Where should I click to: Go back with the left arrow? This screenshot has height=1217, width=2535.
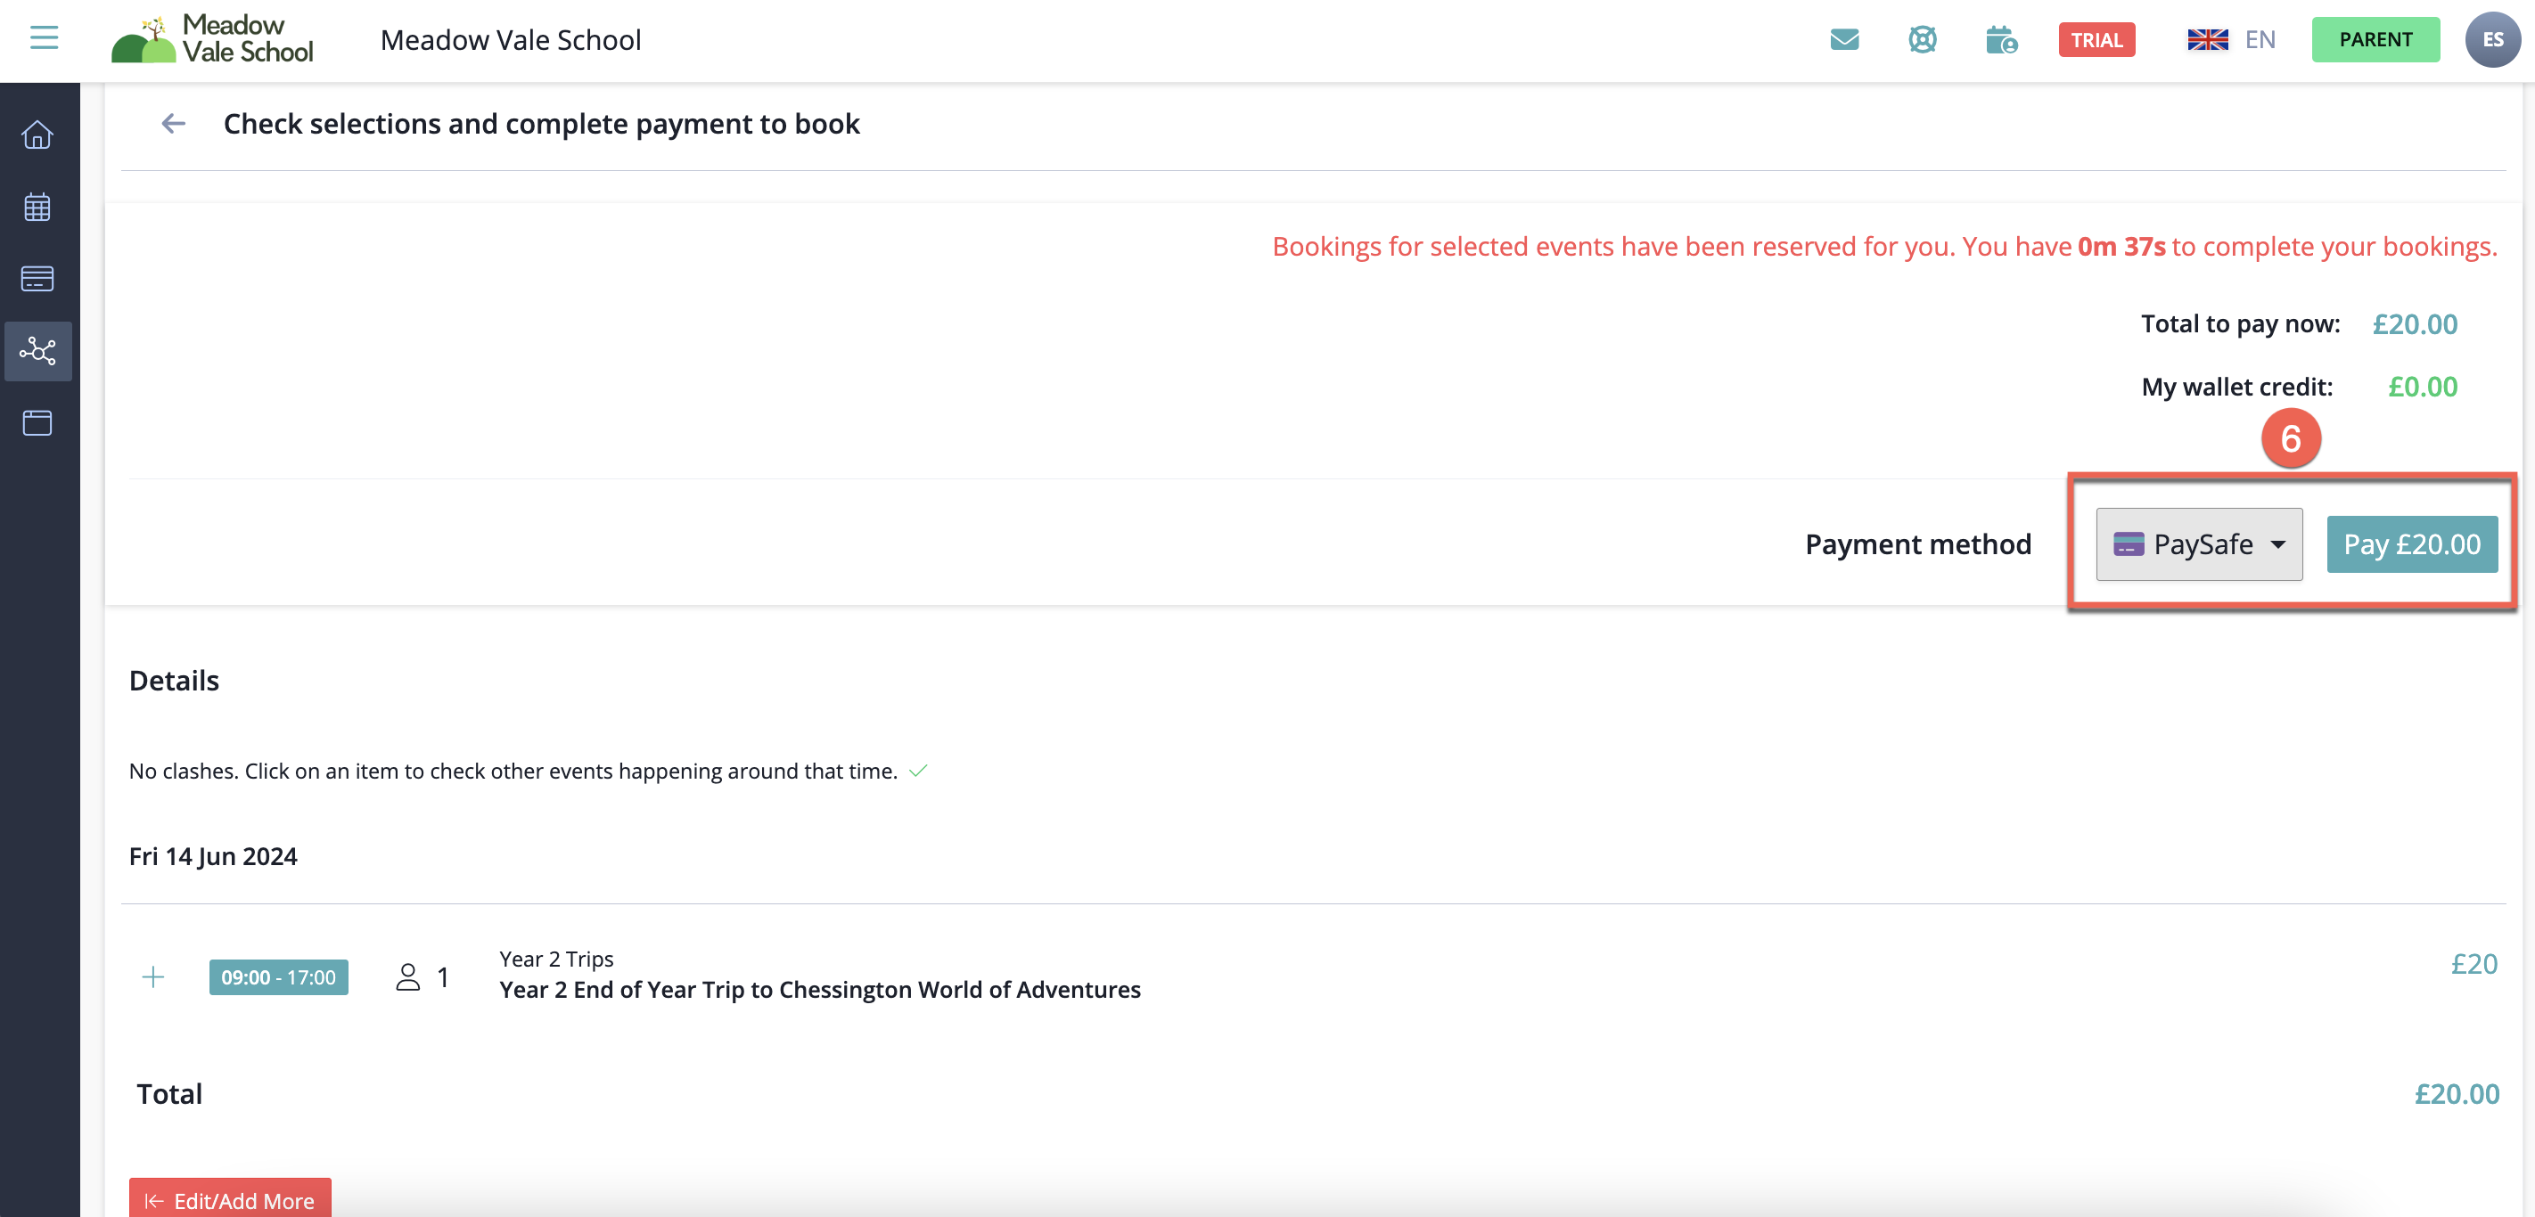(173, 124)
